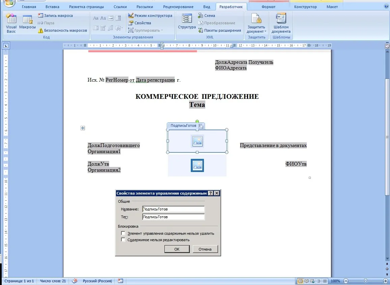Screen dimensions: 390x285
Task: Click macro recording icon in status bar
Action: (121, 281)
